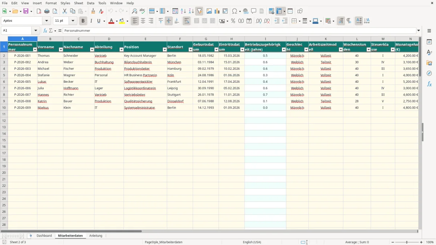The height and width of the screenshot is (245, 436).
Task: Open the Position column filter dropdown
Action: tap(165, 50)
